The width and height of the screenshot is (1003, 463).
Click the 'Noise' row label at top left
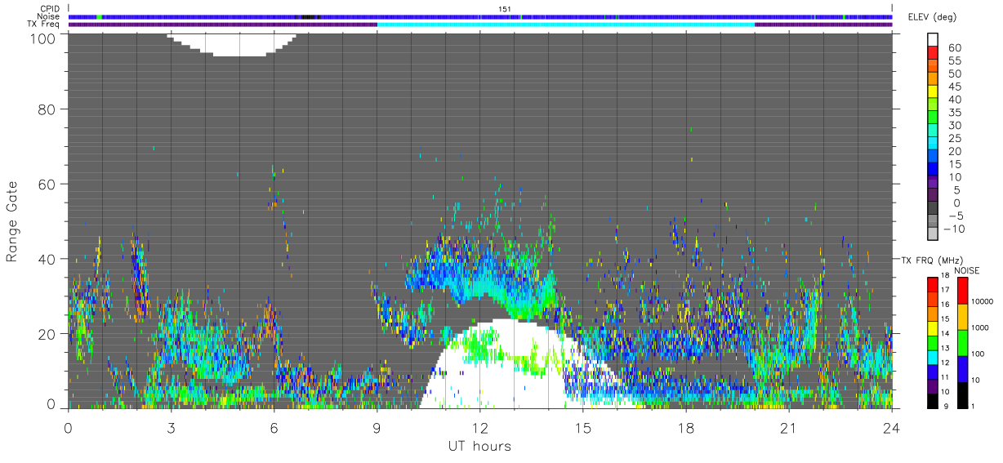(x=47, y=16)
